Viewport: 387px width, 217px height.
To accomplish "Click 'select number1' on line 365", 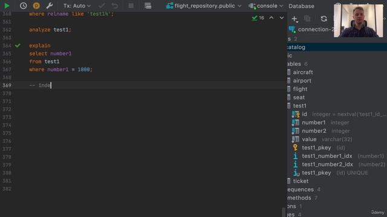I will (x=50, y=54).
